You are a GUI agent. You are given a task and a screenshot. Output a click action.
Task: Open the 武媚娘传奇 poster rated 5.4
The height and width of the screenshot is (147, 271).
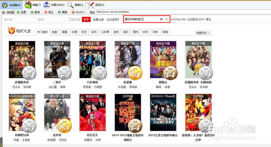pos(22,60)
